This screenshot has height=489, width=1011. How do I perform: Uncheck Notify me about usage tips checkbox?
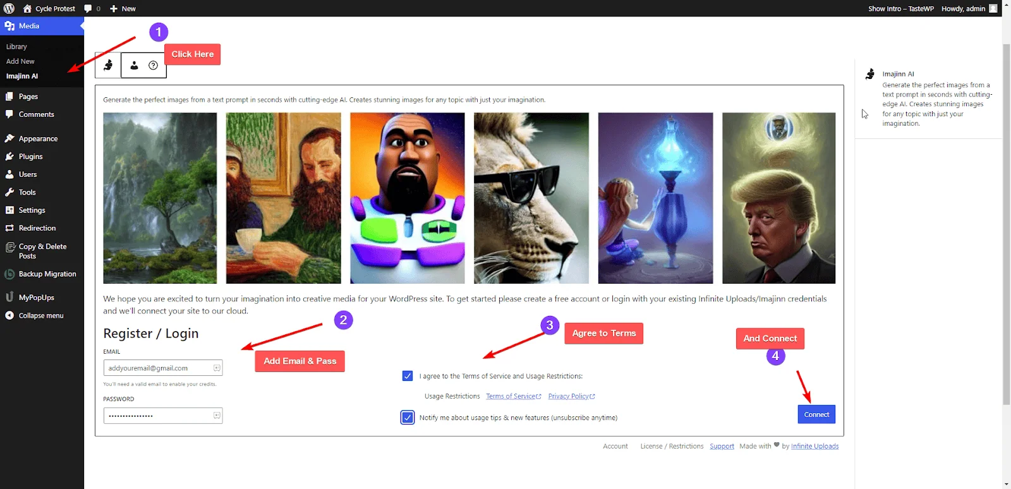(x=408, y=418)
